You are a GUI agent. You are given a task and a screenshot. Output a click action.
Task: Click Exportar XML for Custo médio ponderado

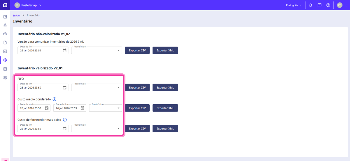165,108
